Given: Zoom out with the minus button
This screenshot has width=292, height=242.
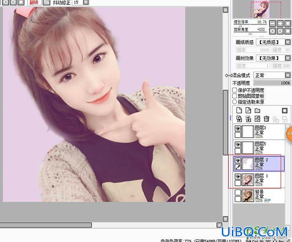Looking at the screenshot, I should (272, 23).
